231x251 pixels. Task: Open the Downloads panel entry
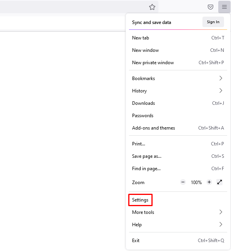point(178,103)
